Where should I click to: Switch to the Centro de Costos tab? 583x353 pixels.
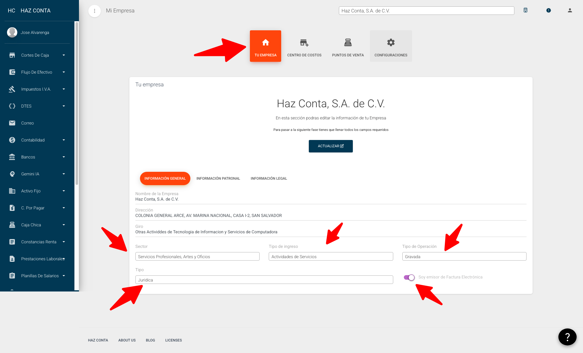[304, 46]
